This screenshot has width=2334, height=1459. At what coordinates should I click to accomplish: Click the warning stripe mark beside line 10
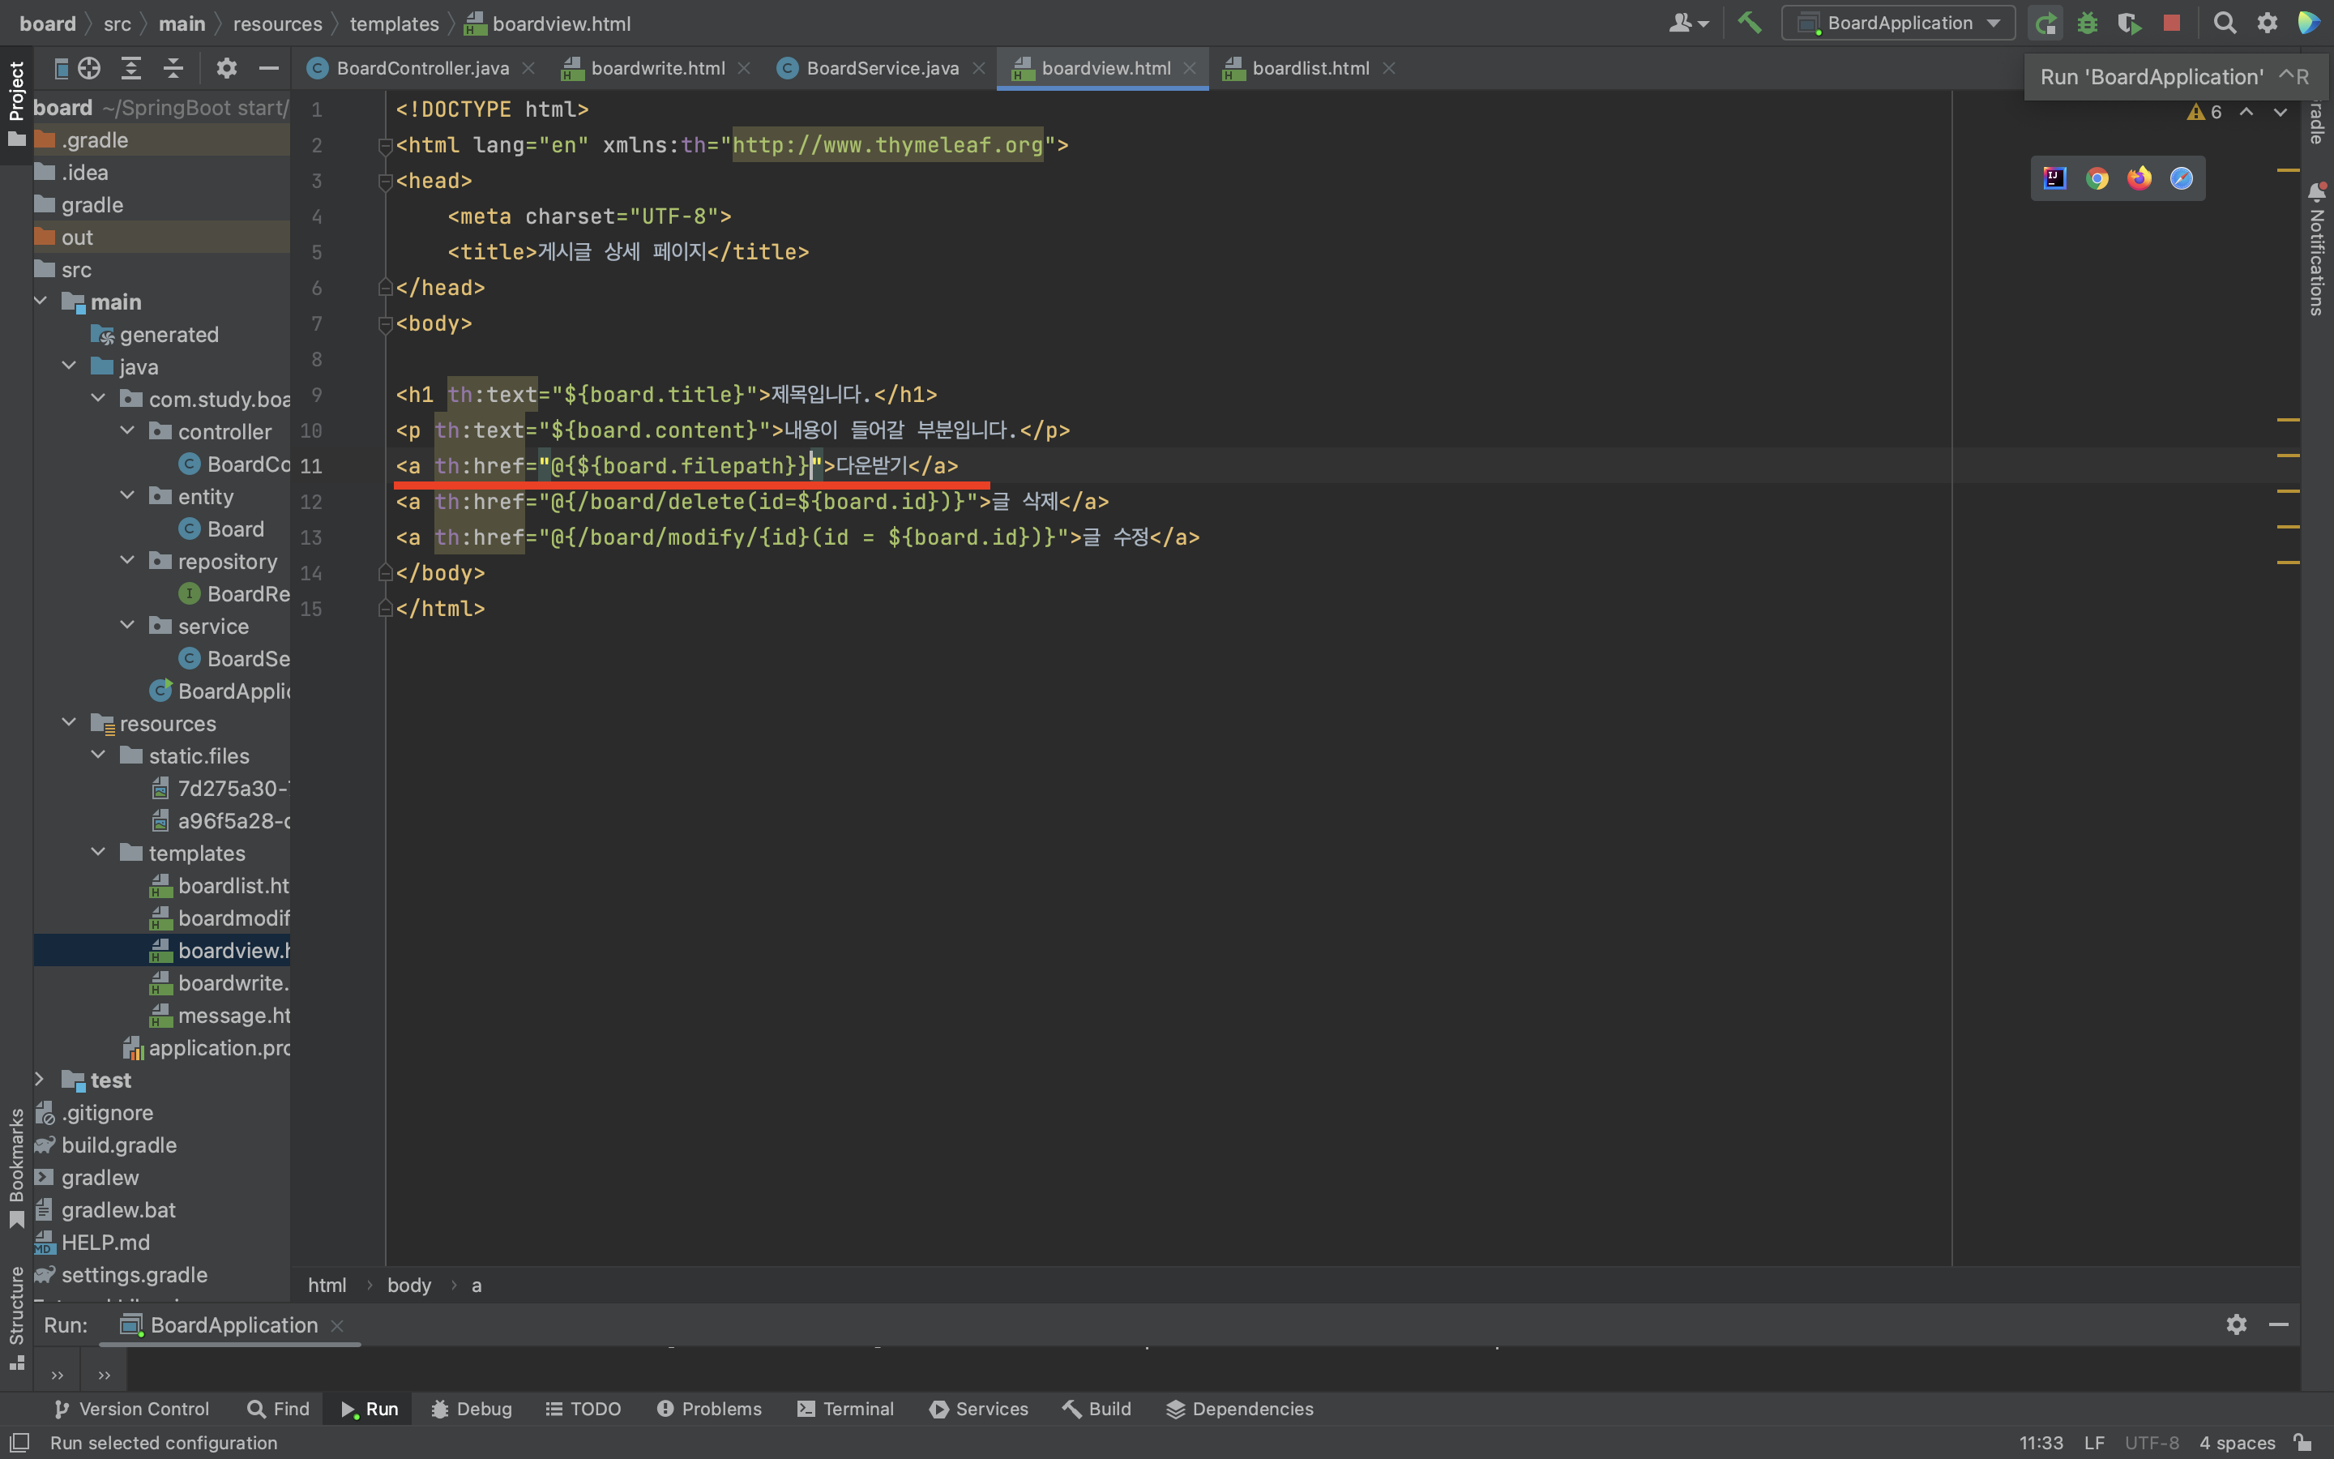[x=2288, y=420]
